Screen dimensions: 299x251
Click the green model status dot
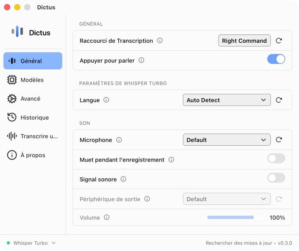point(8,243)
